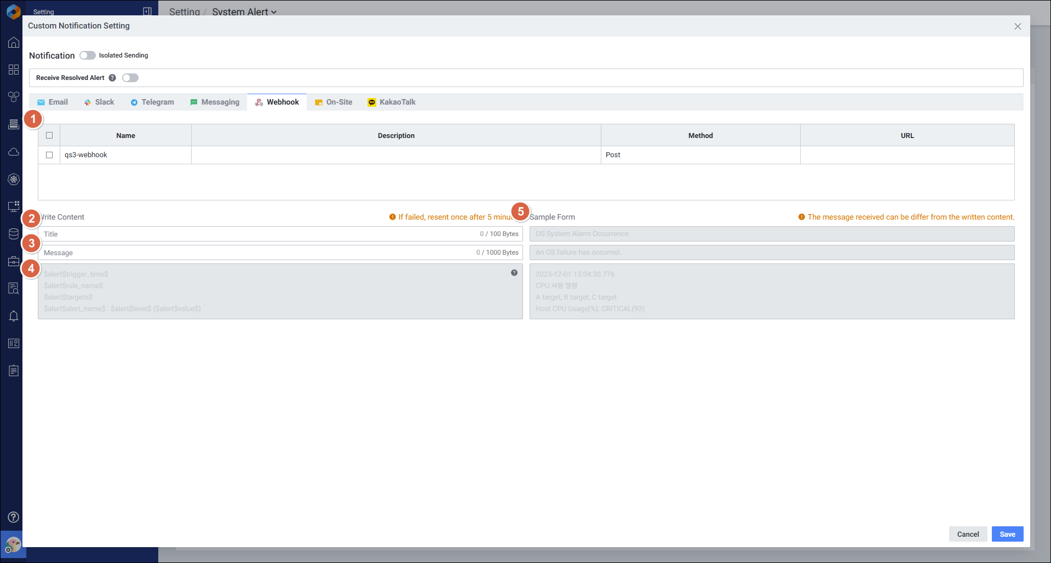Click the Cancel button

coord(968,534)
